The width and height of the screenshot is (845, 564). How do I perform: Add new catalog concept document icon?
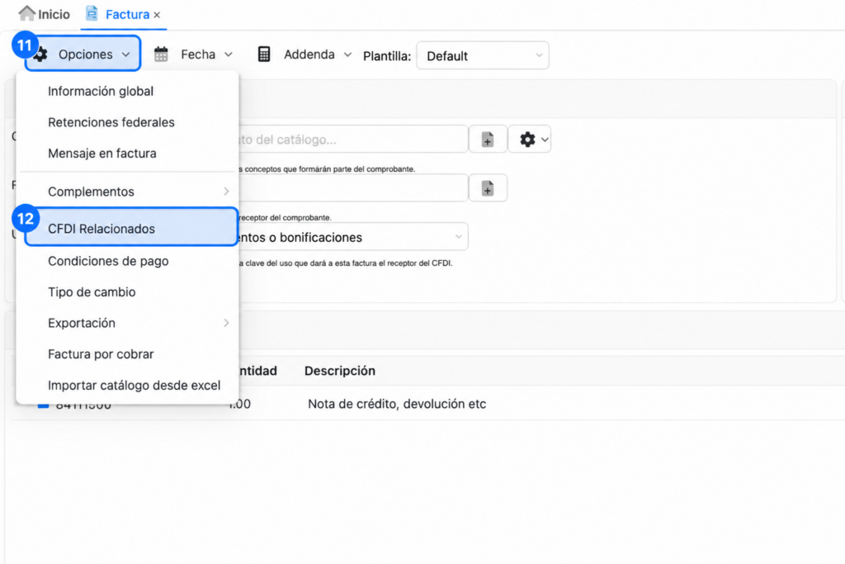click(x=488, y=140)
